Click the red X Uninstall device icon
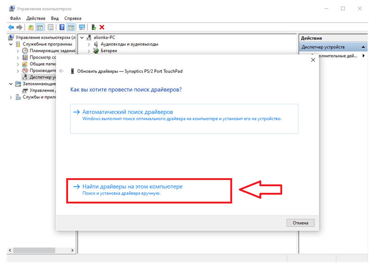This screenshot has height=267, width=381. pos(102,27)
